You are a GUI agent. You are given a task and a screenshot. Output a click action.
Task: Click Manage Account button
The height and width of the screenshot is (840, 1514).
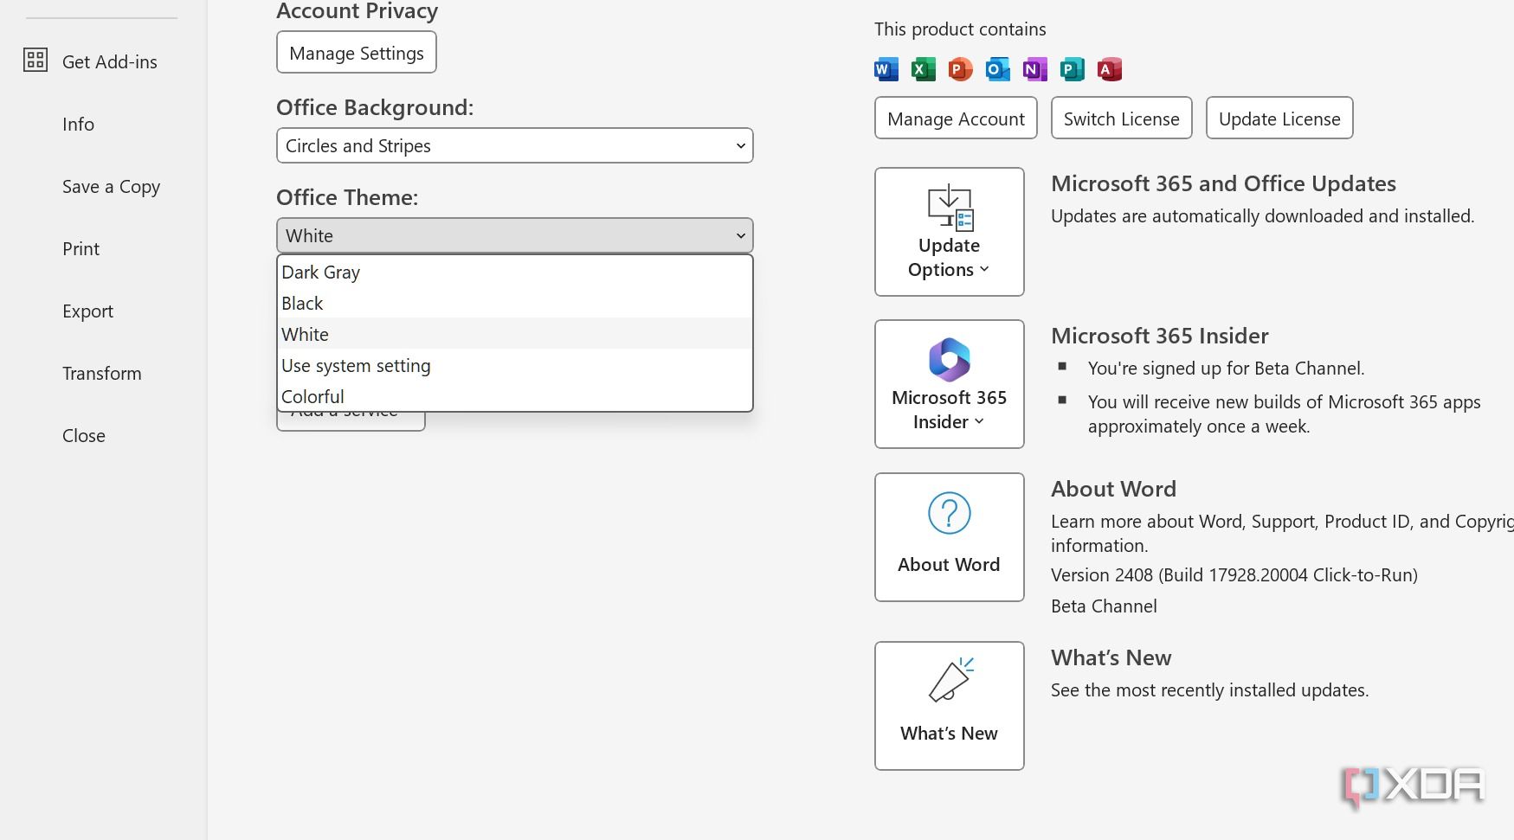[956, 119]
